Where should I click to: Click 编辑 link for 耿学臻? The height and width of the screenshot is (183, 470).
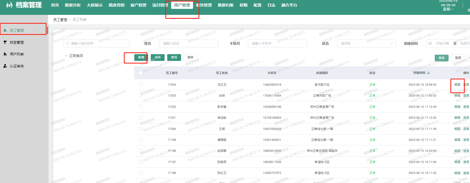457,107
